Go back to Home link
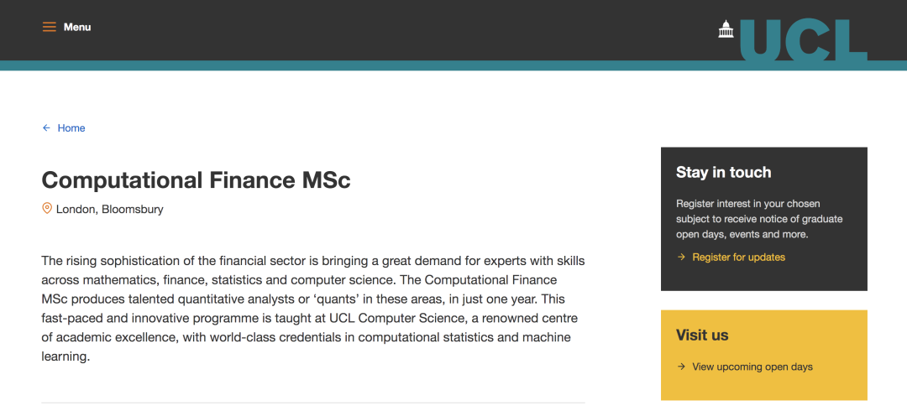Screen dimensions: 907x411 [x=71, y=127]
